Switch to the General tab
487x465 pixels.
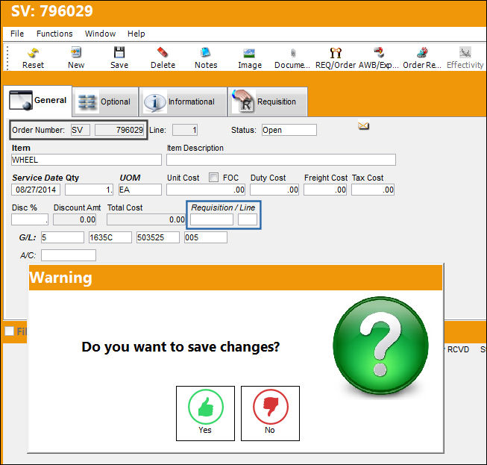[x=38, y=101]
